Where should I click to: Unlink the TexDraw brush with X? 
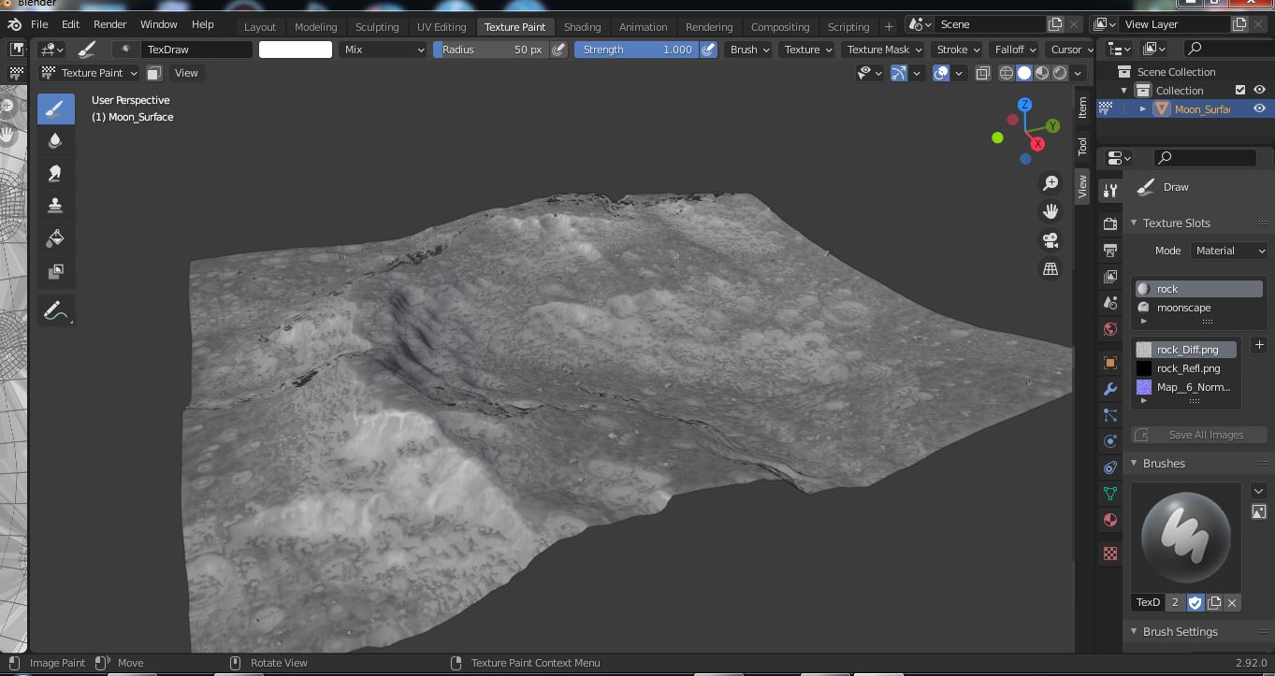1232,603
